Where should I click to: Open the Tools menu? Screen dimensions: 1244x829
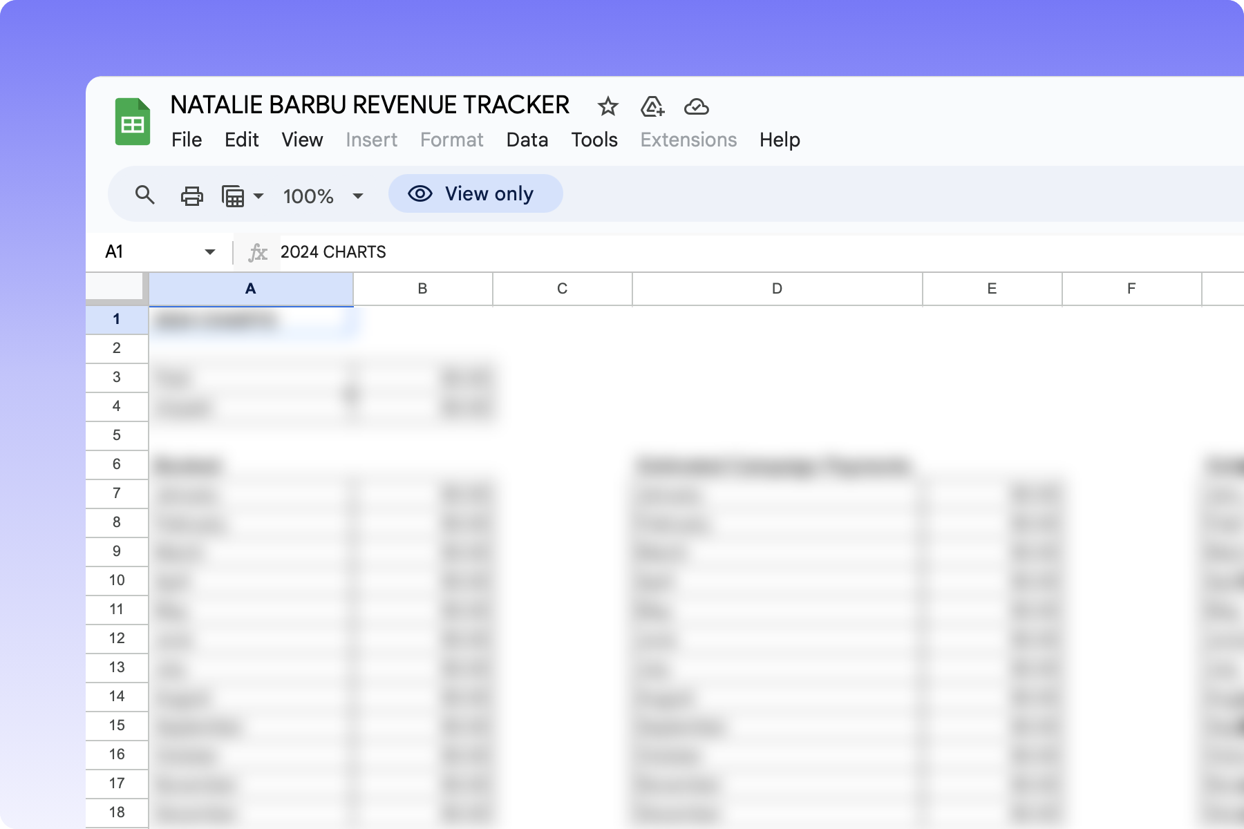pos(594,140)
